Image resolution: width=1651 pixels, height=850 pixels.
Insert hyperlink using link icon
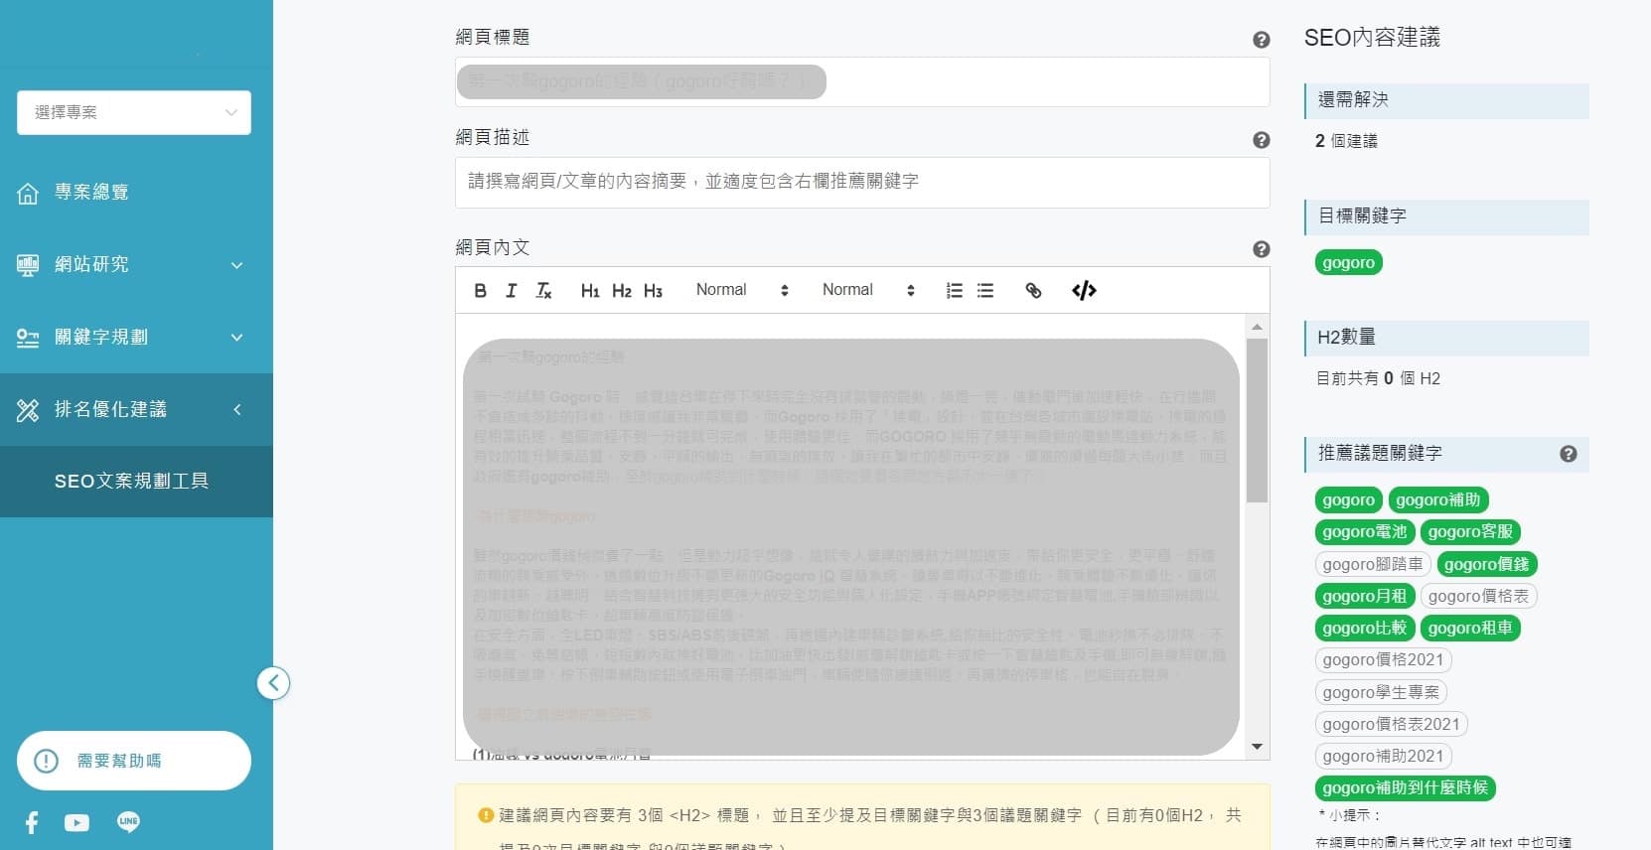click(1033, 290)
